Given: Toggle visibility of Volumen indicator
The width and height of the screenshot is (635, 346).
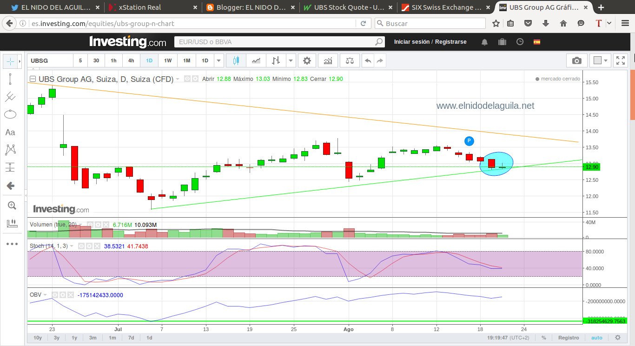Looking at the screenshot, I should [x=90, y=225].
